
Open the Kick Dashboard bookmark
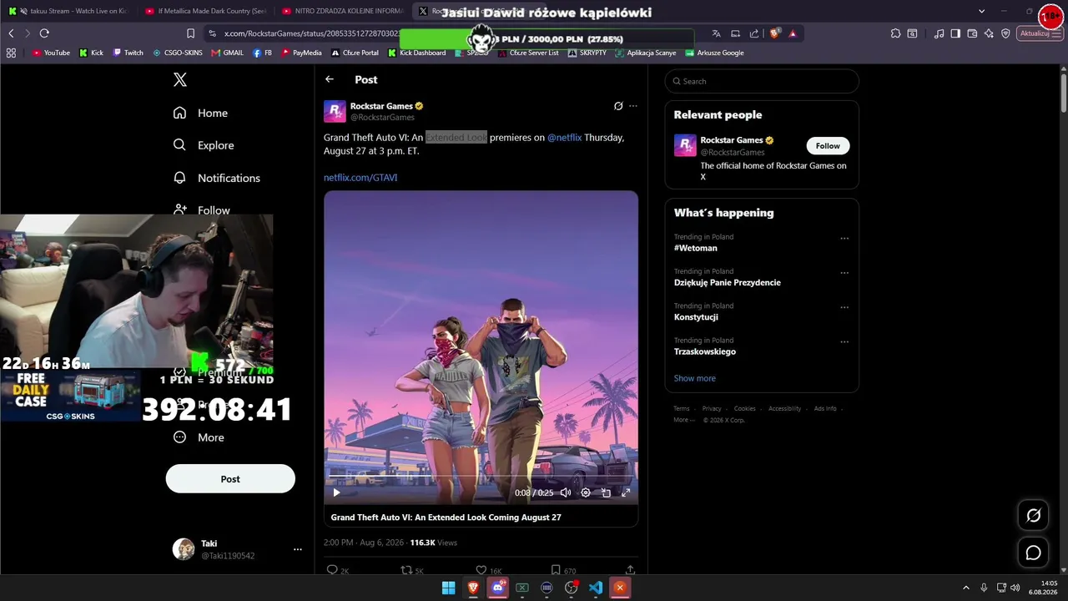point(417,53)
